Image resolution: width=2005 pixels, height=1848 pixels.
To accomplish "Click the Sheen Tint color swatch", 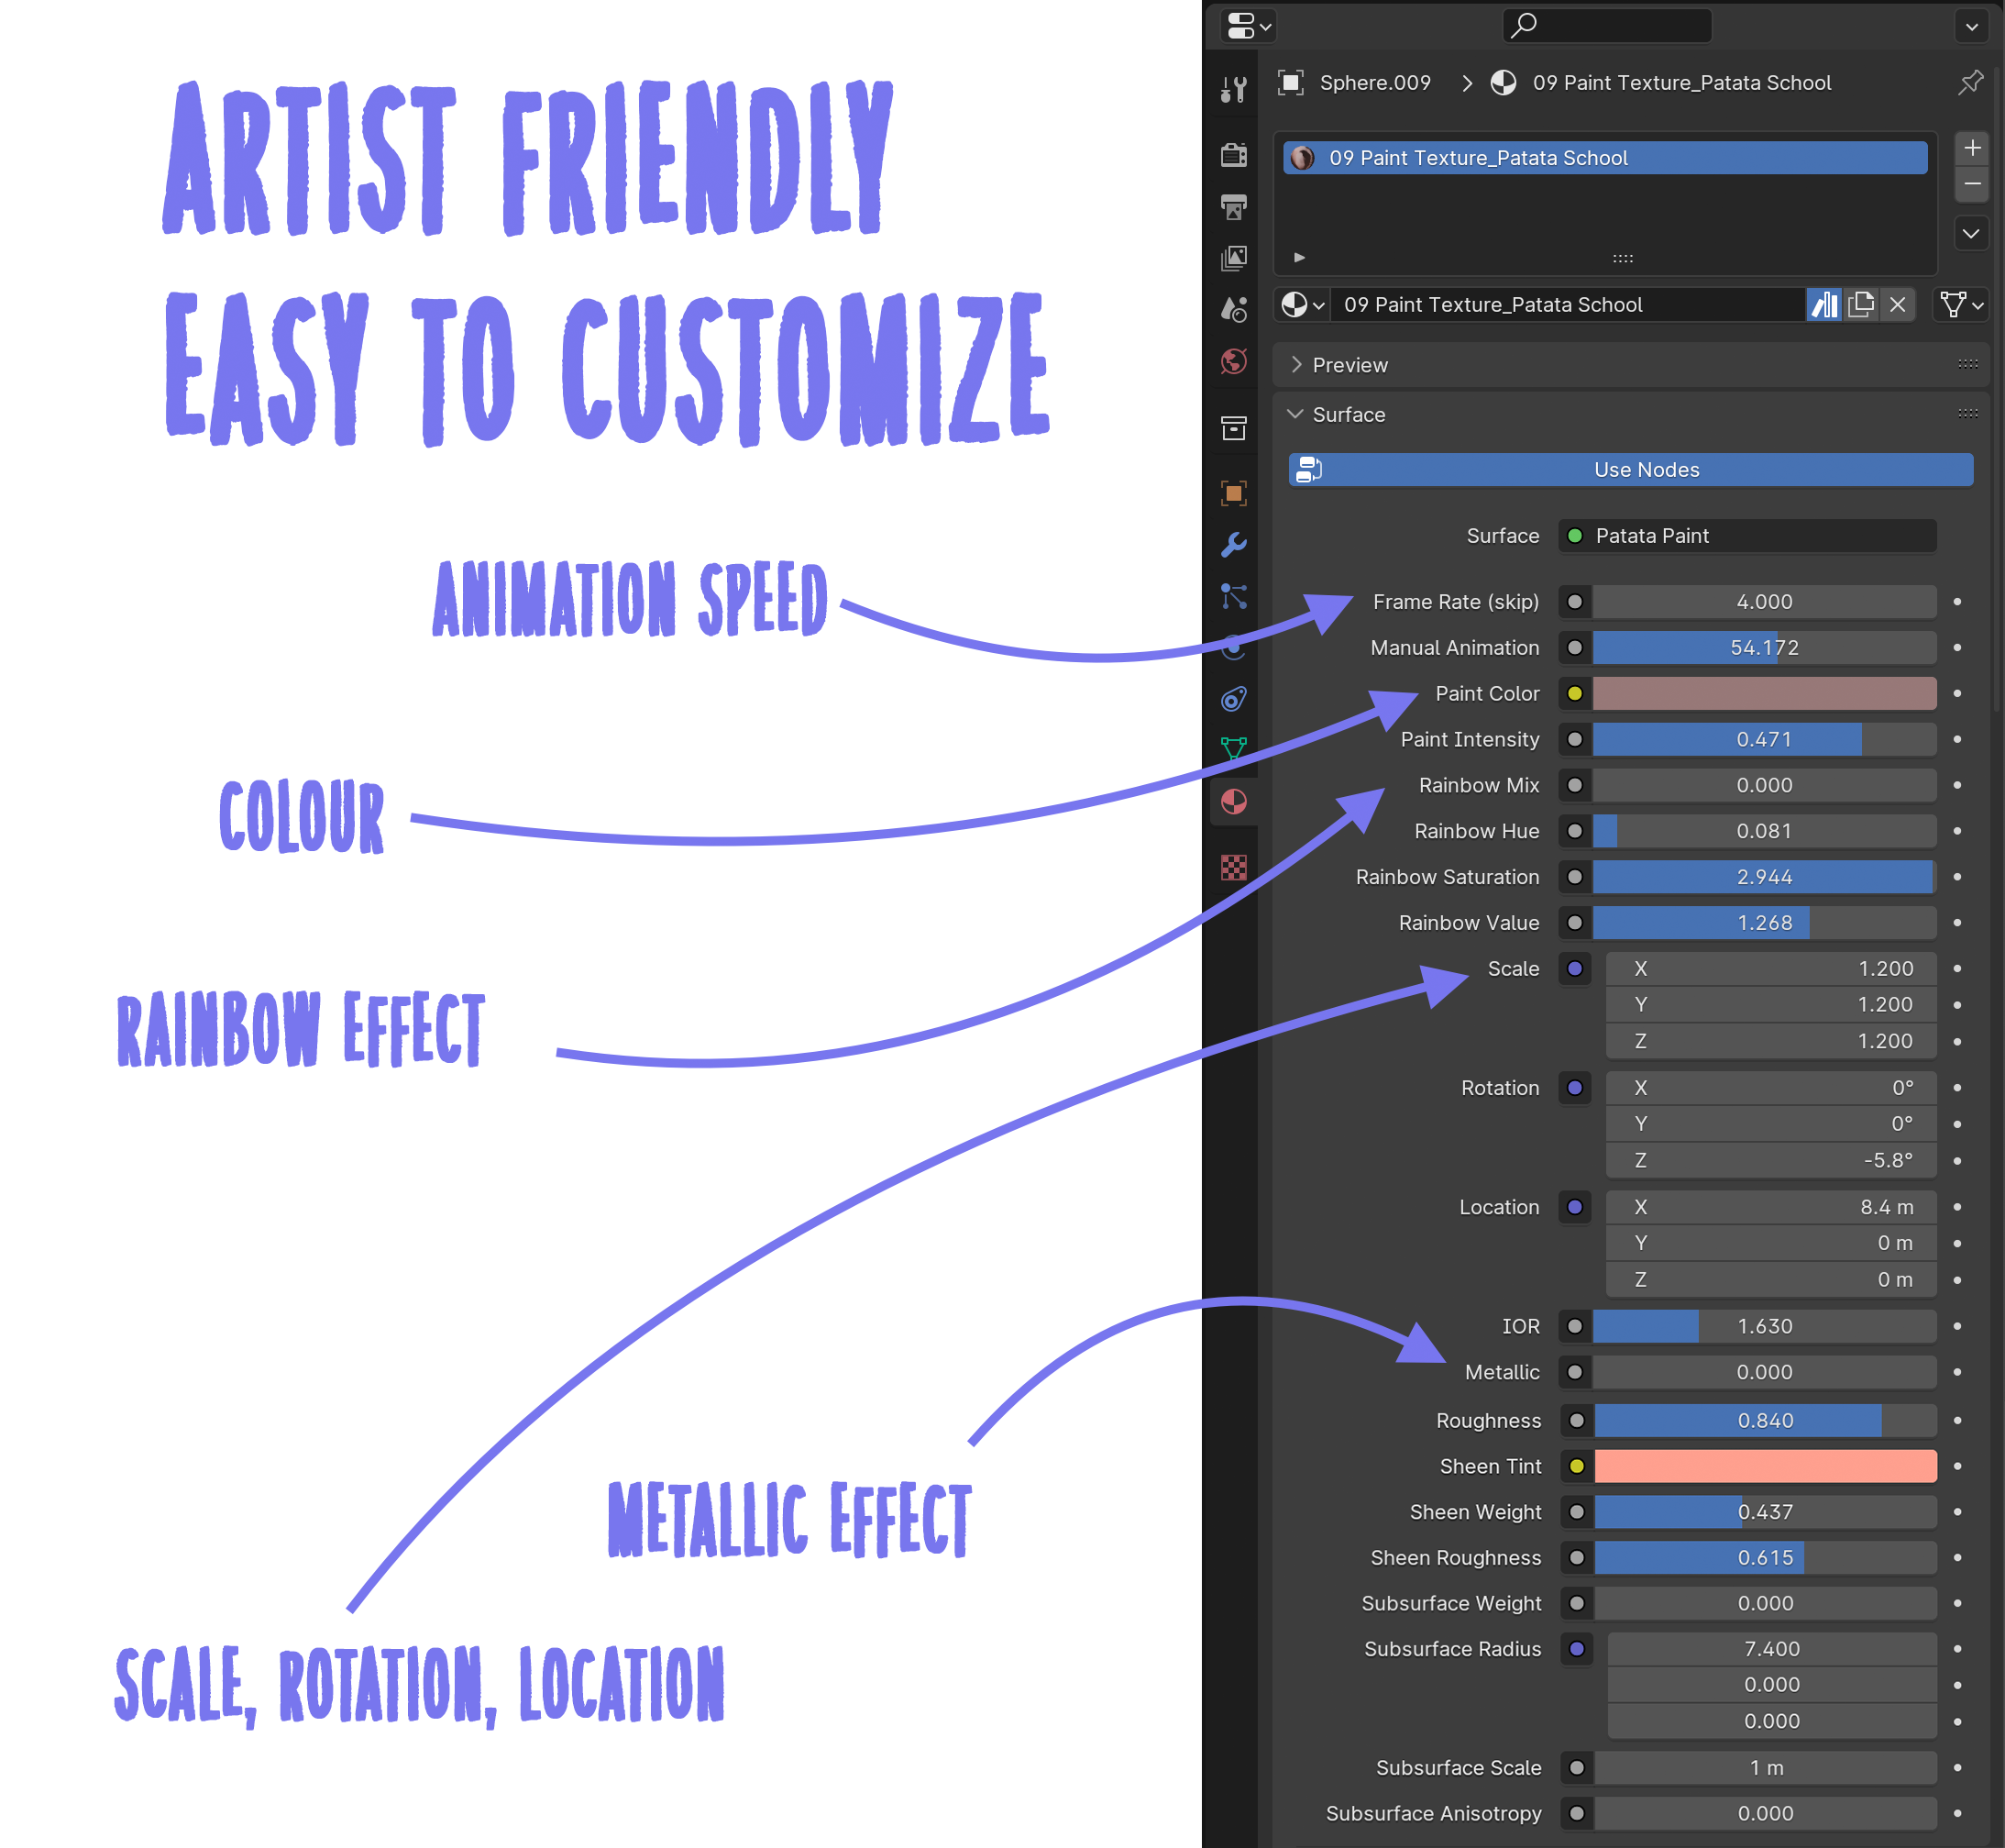I will coord(1765,1466).
